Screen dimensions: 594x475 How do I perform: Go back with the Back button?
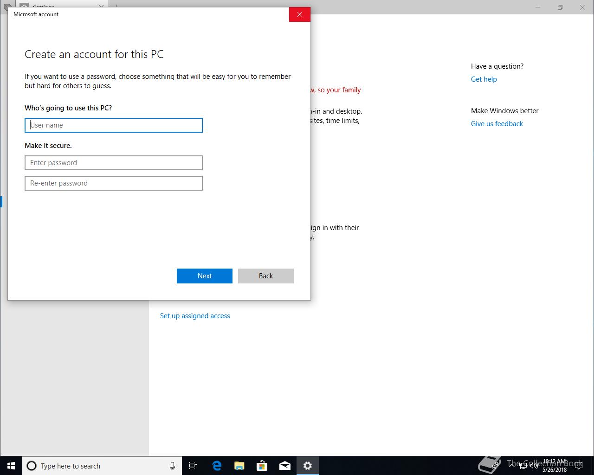tap(266, 276)
